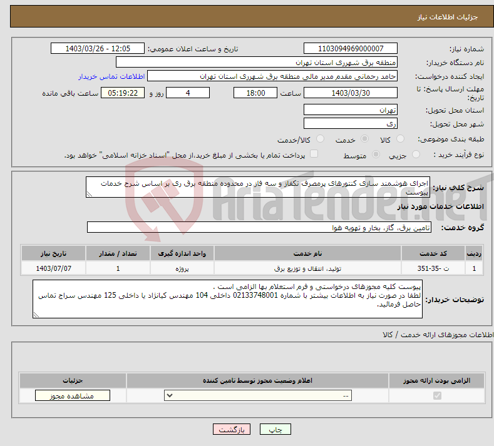Open the اطلاعات تماس خریدار link

(111, 76)
